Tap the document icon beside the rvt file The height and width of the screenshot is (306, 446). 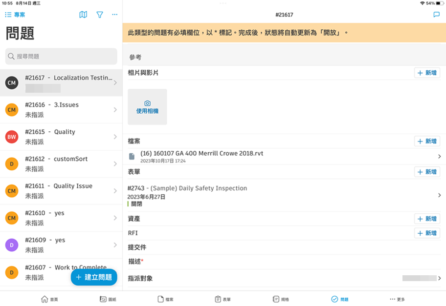132,156
